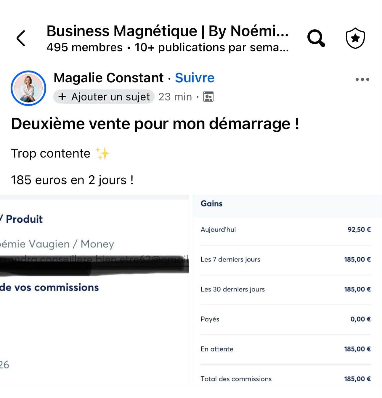Tap the Aujourd'hui 92,50 € row
This screenshot has height=398, width=382.
pos(285,230)
